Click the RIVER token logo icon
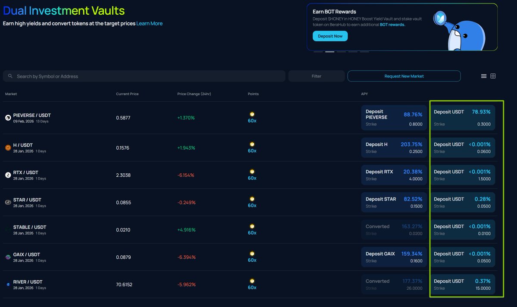This screenshot has width=517, height=307. tap(8, 285)
